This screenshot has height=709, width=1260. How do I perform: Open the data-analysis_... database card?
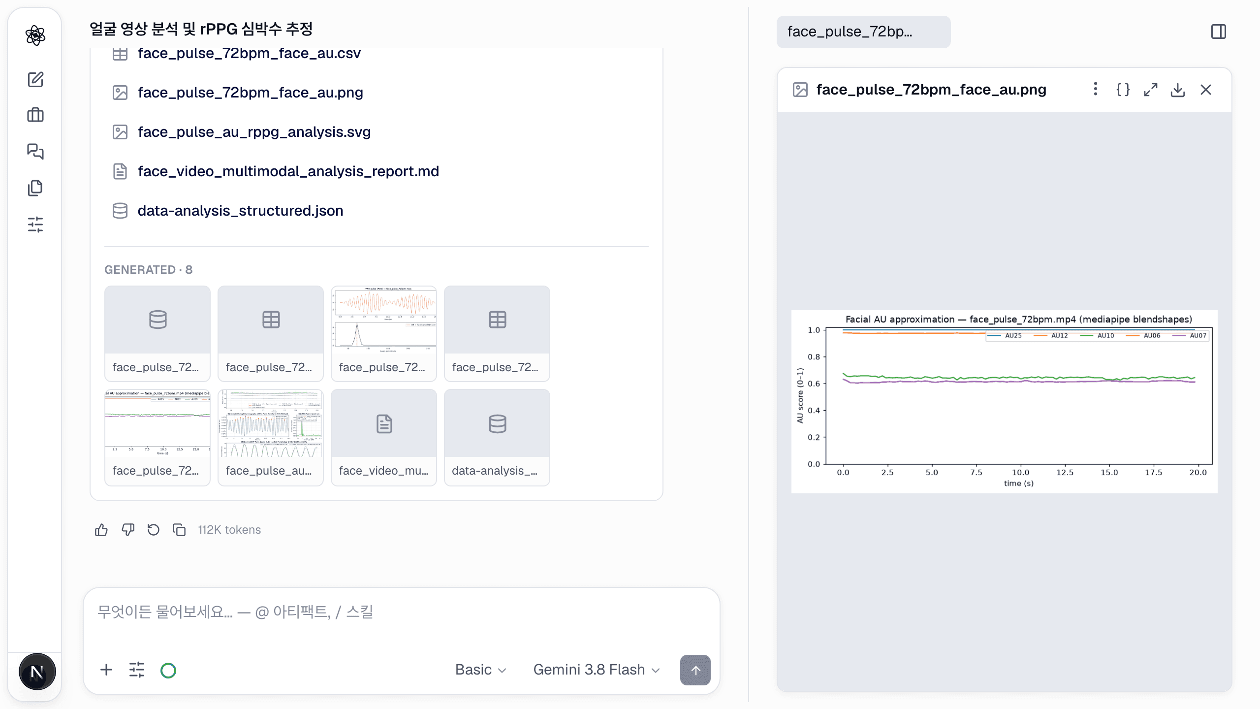[497, 437]
